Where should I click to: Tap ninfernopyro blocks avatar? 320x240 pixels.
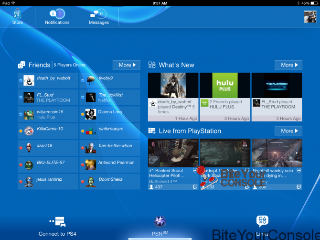point(91,131)
